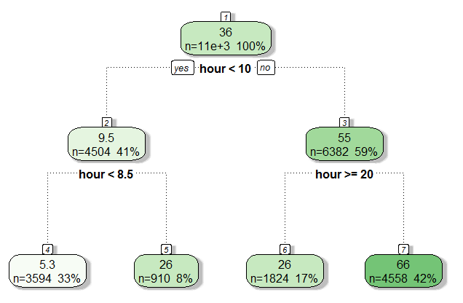The image size is (463, 303).
Task: Click node with n=6382 59%
Action: pyautogui.click(x=344, y=143)
